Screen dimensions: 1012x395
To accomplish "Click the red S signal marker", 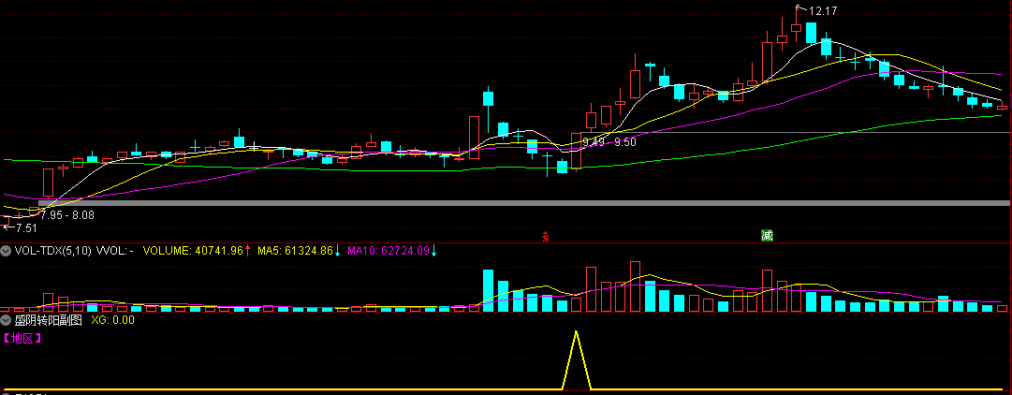I will (546, 236).
